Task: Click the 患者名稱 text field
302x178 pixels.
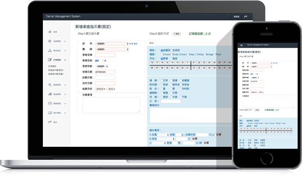Action: coord(105,55)
